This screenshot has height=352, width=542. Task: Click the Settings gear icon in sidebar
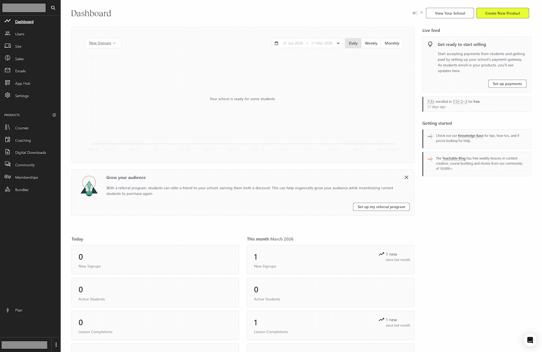click(8, 96)
